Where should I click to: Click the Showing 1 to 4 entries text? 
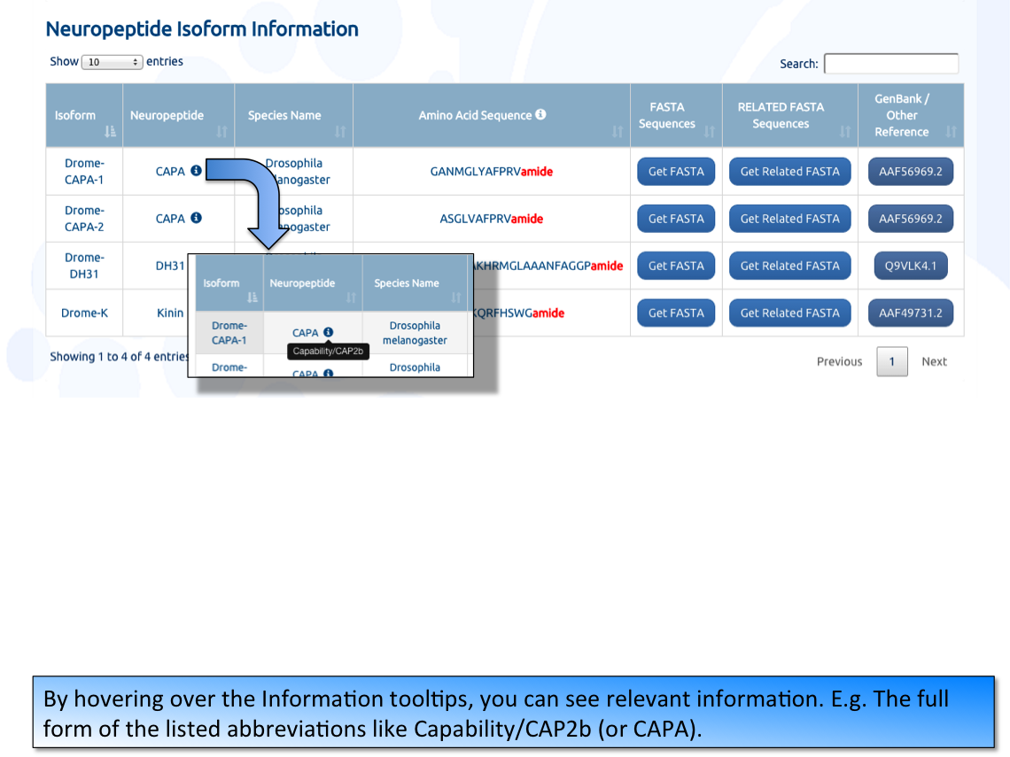click(120, 357)
